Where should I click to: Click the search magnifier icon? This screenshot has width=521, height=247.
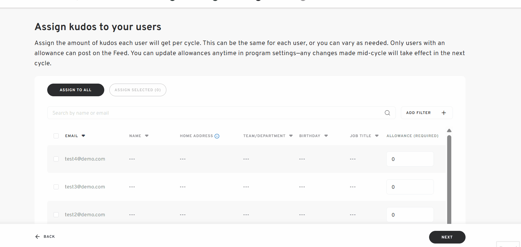click(387, 113)
